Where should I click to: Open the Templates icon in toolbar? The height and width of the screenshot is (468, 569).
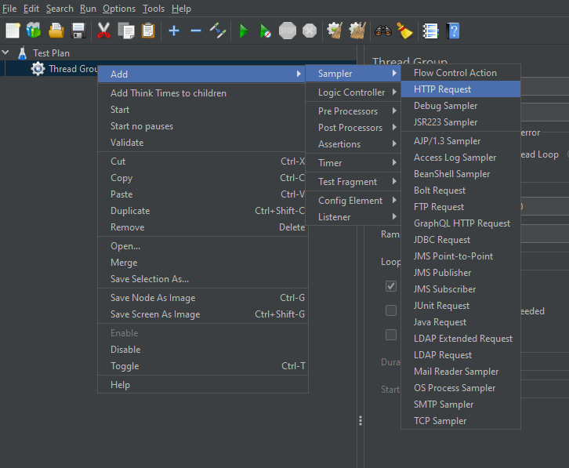34,31
